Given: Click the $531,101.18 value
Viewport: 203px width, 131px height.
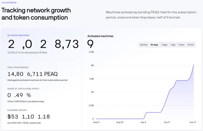Looking at the screenshot, I should [29, 117].
